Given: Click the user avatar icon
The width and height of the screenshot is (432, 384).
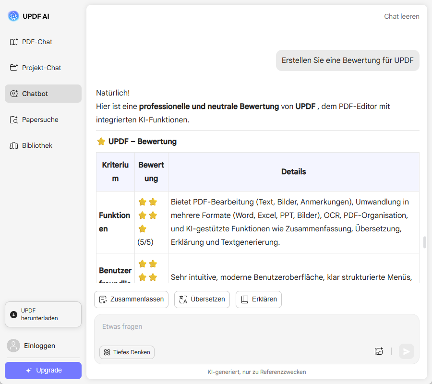Looking at the screenshot, I should 13,346.
